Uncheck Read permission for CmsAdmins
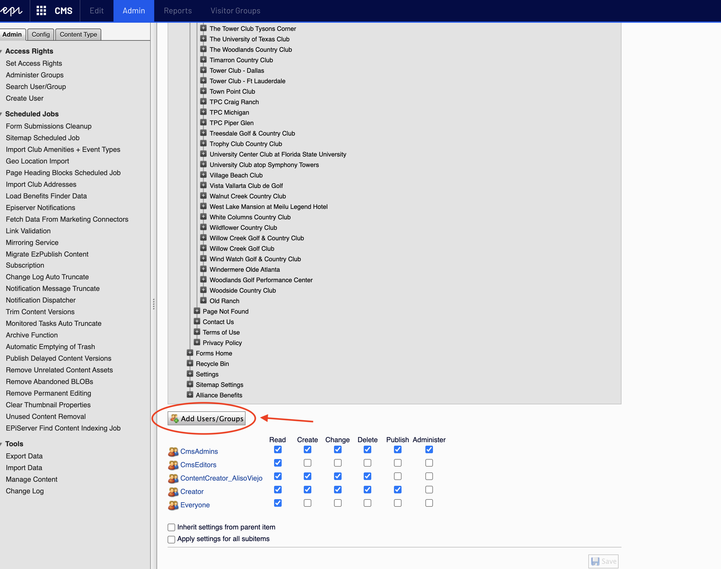721x569 pixels. tap(278, 450)
